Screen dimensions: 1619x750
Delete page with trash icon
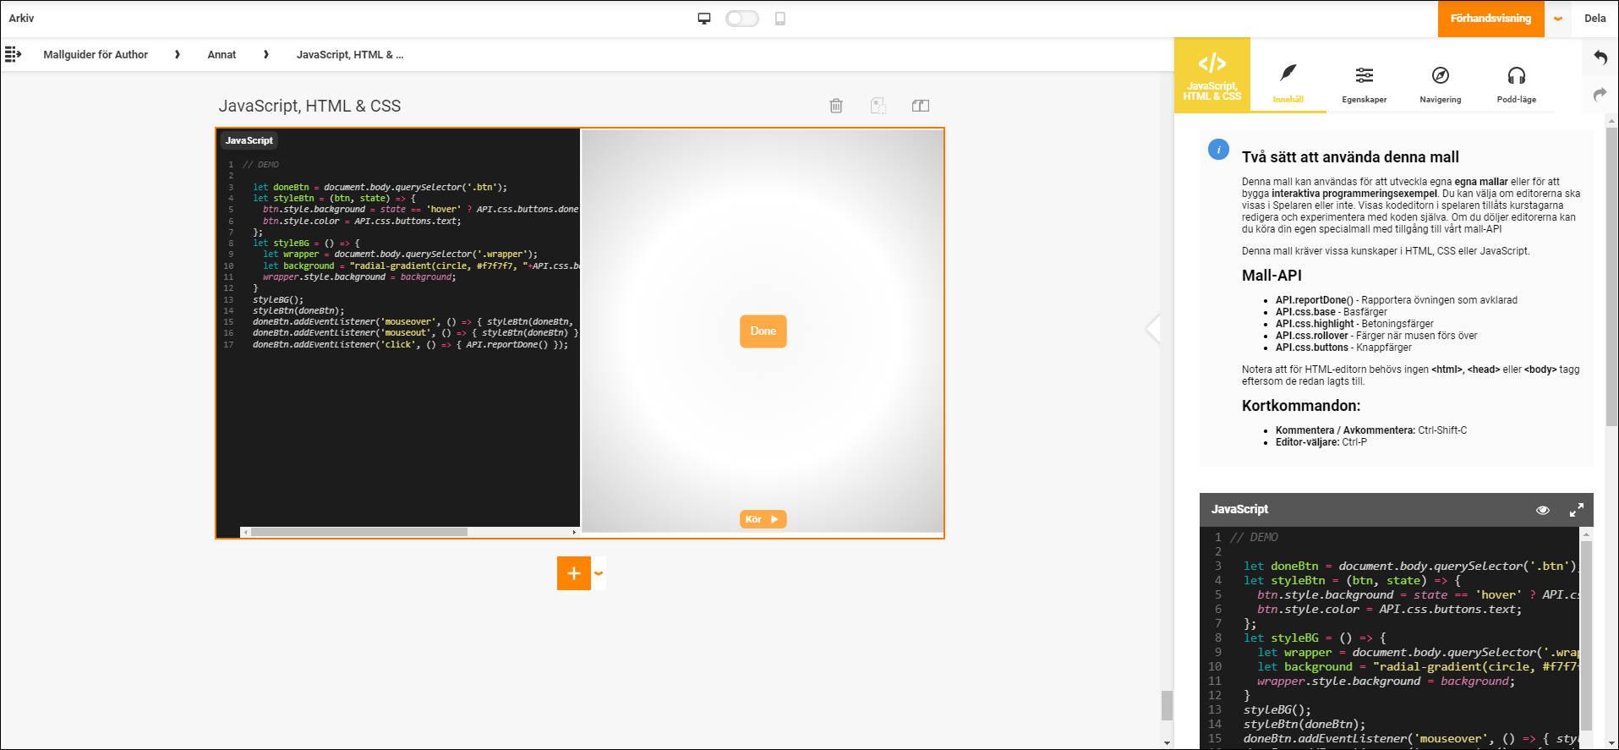click(836, 106)
